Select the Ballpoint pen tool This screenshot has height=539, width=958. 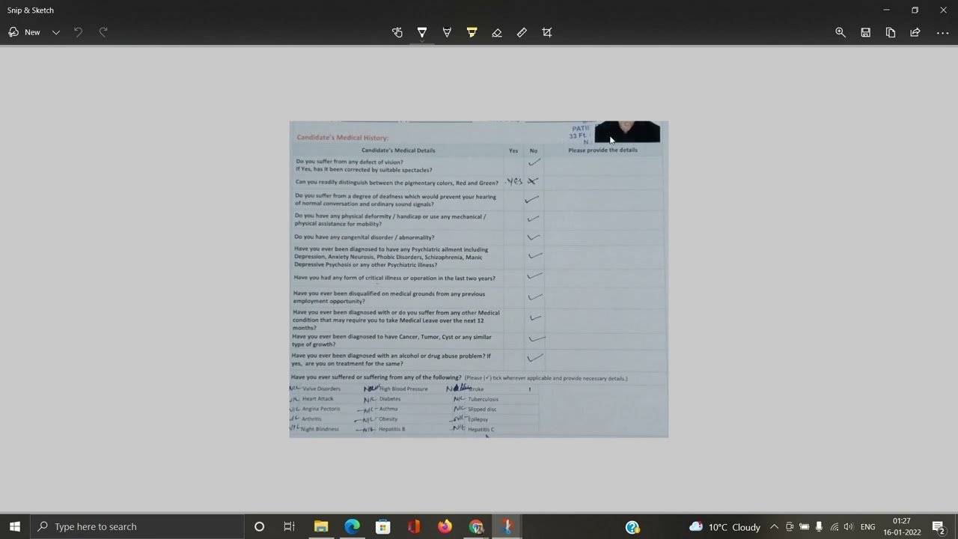(x=422, y=32)
